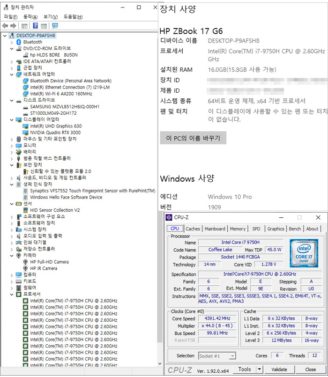
Task: Click the Windows 10 Pro edition text
Action: [x=230, y=197]
